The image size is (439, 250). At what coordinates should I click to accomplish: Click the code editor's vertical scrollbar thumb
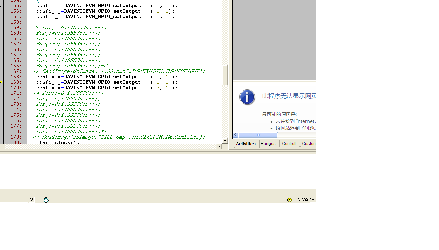pos(225,75)
